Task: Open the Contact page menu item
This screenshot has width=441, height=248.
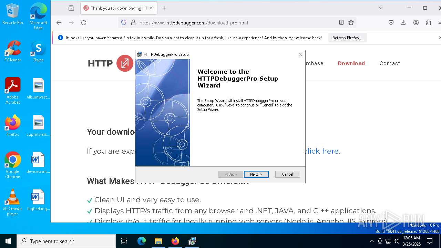Action: pos(390,63)
